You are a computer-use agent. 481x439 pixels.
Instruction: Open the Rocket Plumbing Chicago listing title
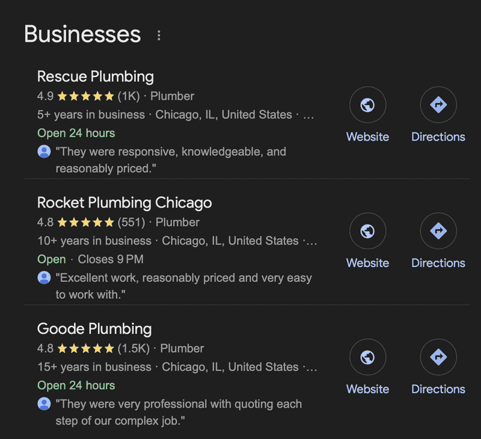[124, 203]
